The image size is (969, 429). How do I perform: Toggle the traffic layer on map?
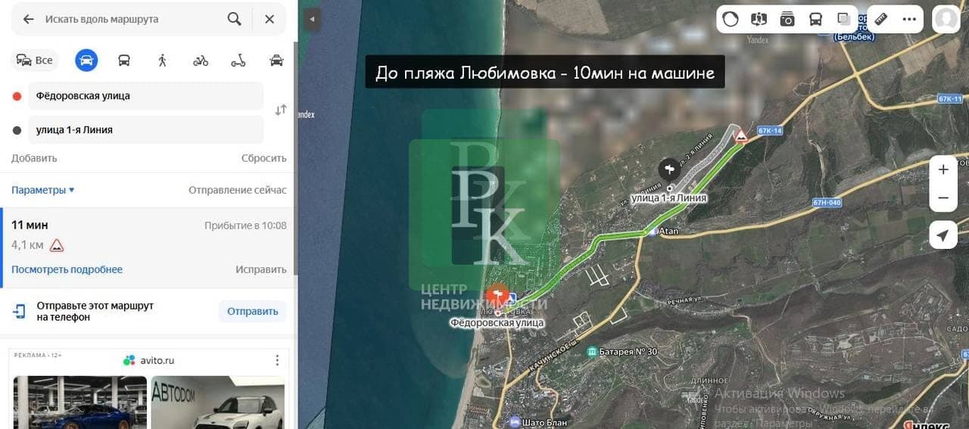(x=731, y=19)
